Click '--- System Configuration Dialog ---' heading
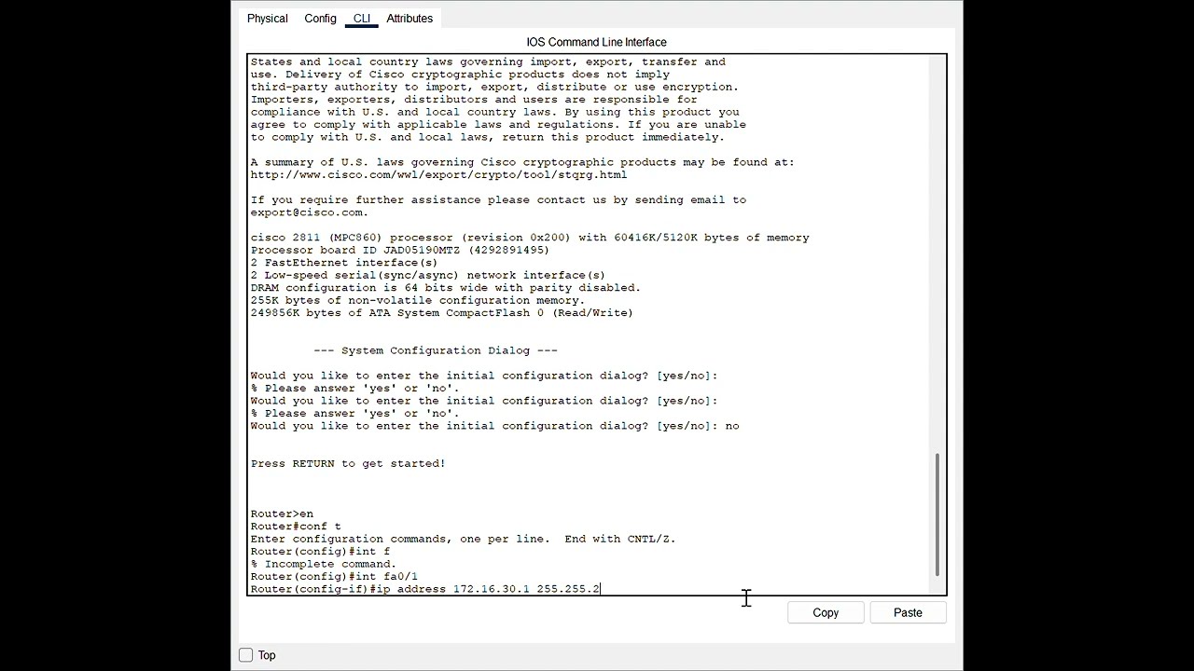 (x=436, y=350)
